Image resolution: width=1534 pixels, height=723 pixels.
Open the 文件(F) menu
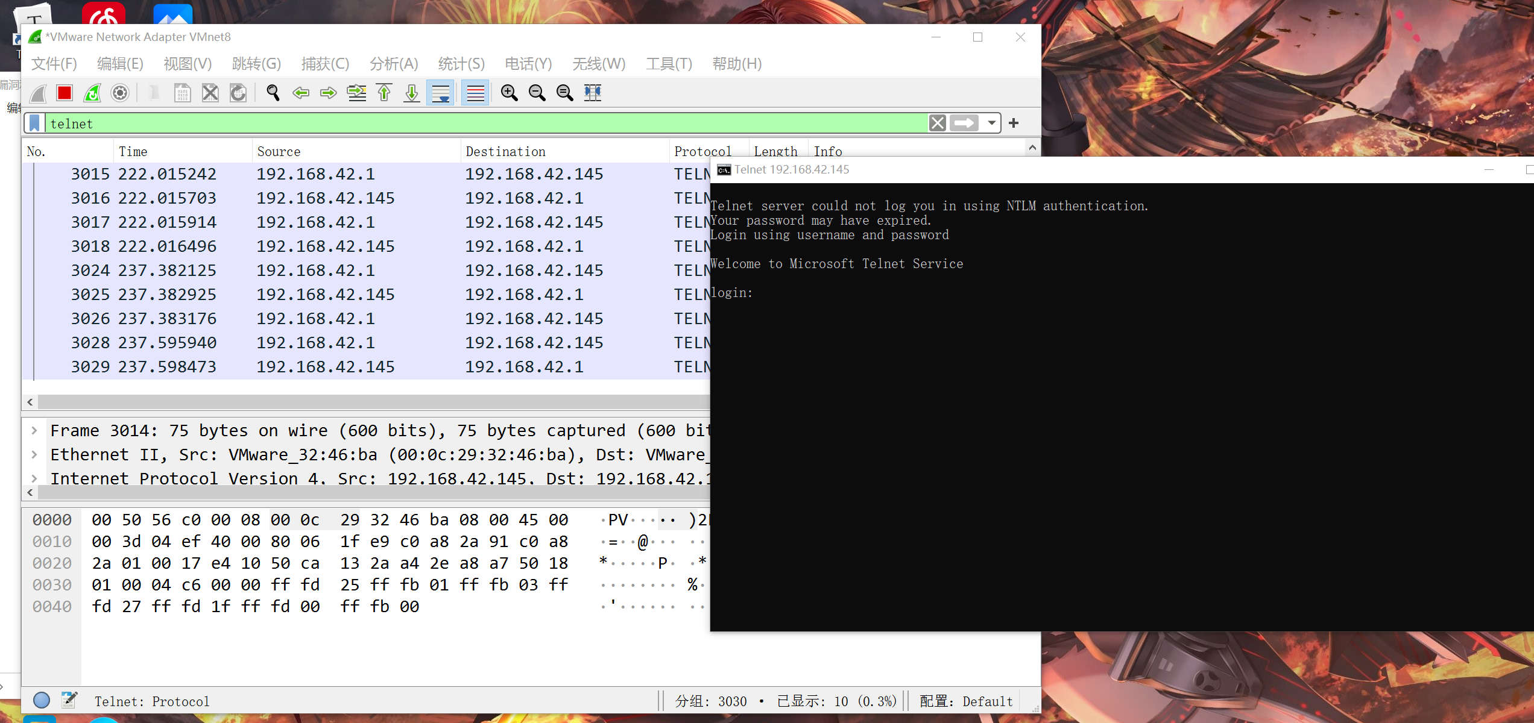54,64
